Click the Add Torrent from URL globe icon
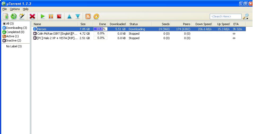 (x=14, y=16)
